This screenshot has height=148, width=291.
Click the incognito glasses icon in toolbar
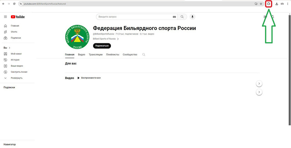(x=282, y=4)
